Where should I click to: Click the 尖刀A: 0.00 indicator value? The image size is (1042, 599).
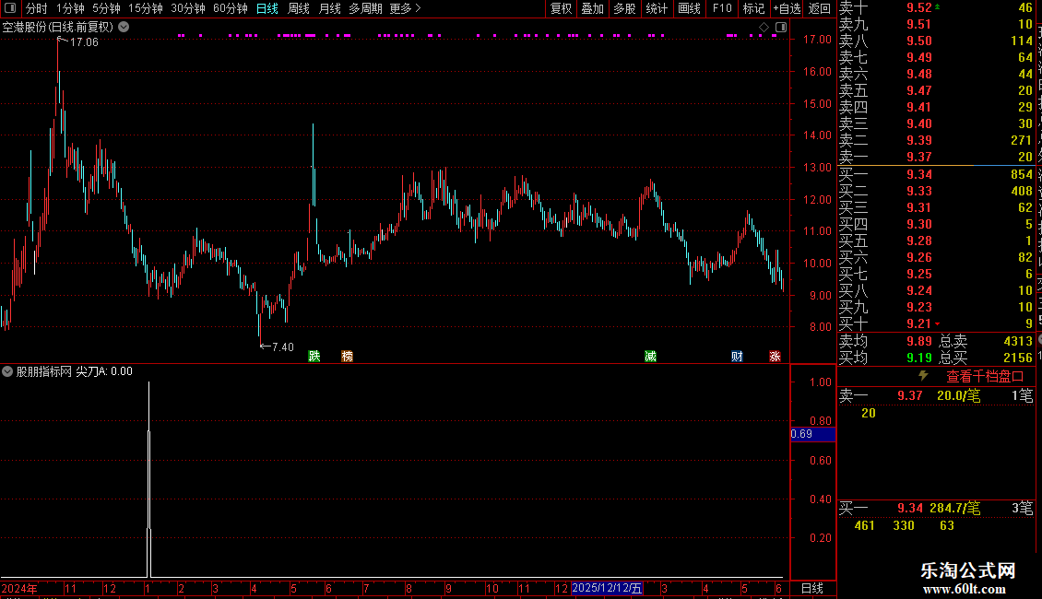point(104,371)
